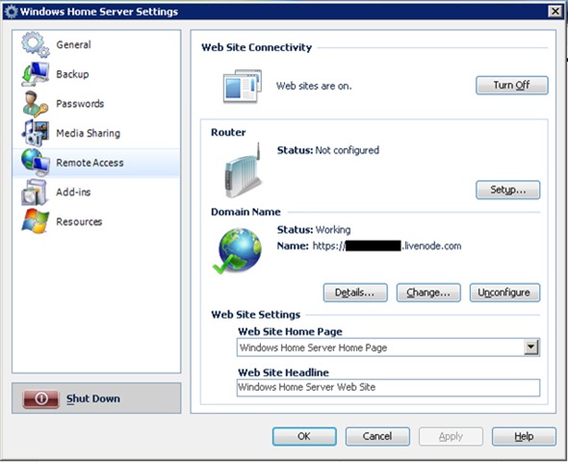Open the Resources section

(x=96, y=221)
